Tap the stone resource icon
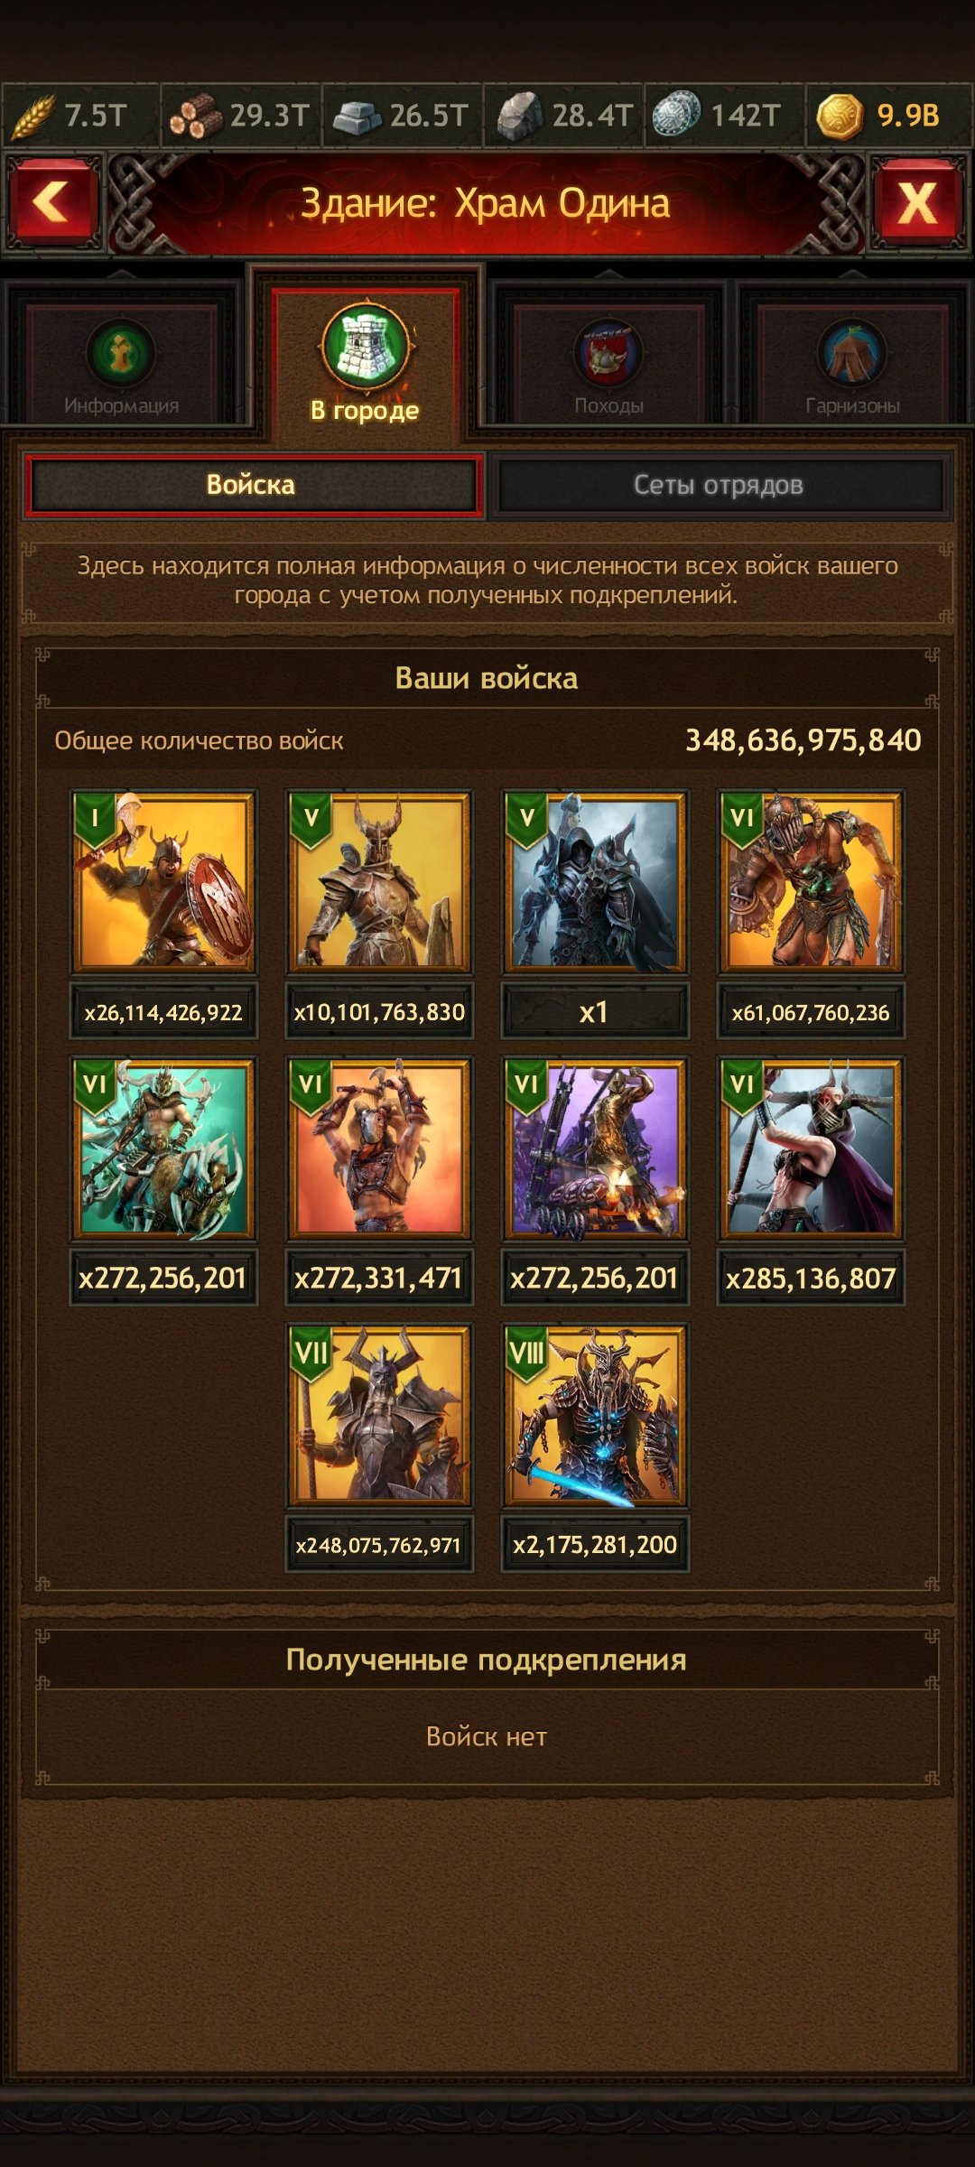This screenshot has height=2167, width=975. [519, 116]
